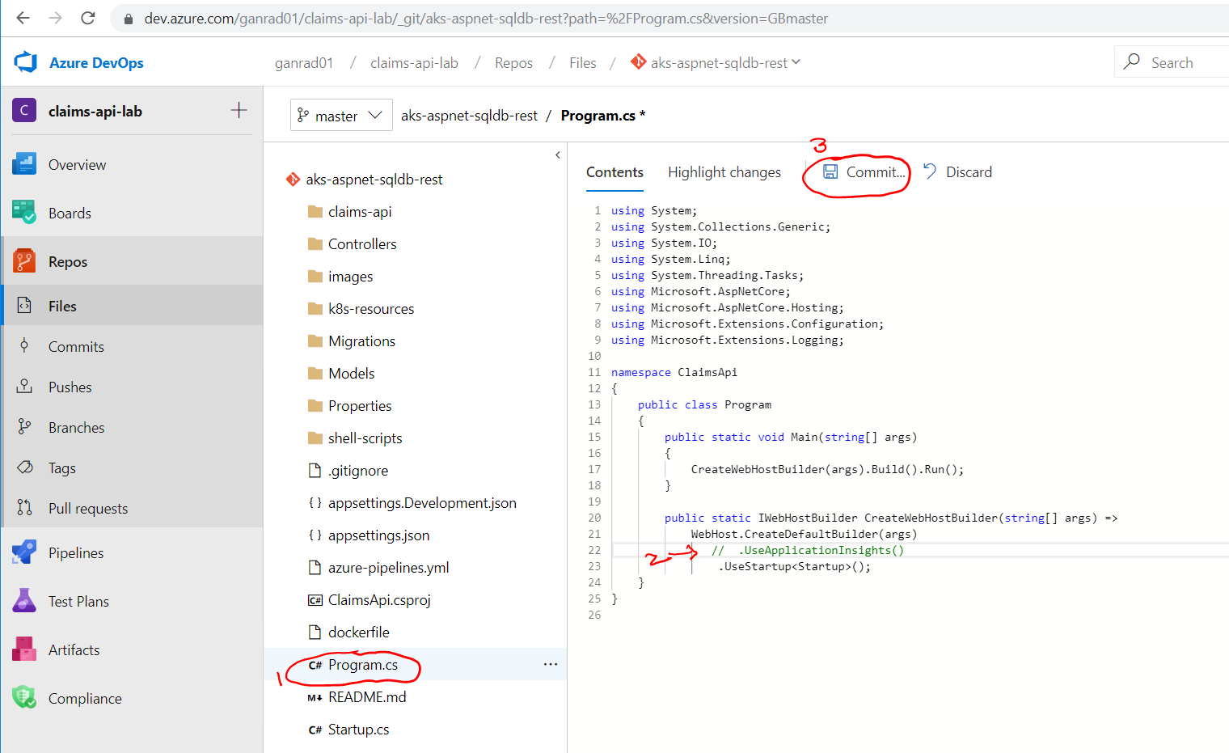Click the .UseStartup<Startup>(); code line
Screen dimensions: 1229x753
(x=795, y=566)
